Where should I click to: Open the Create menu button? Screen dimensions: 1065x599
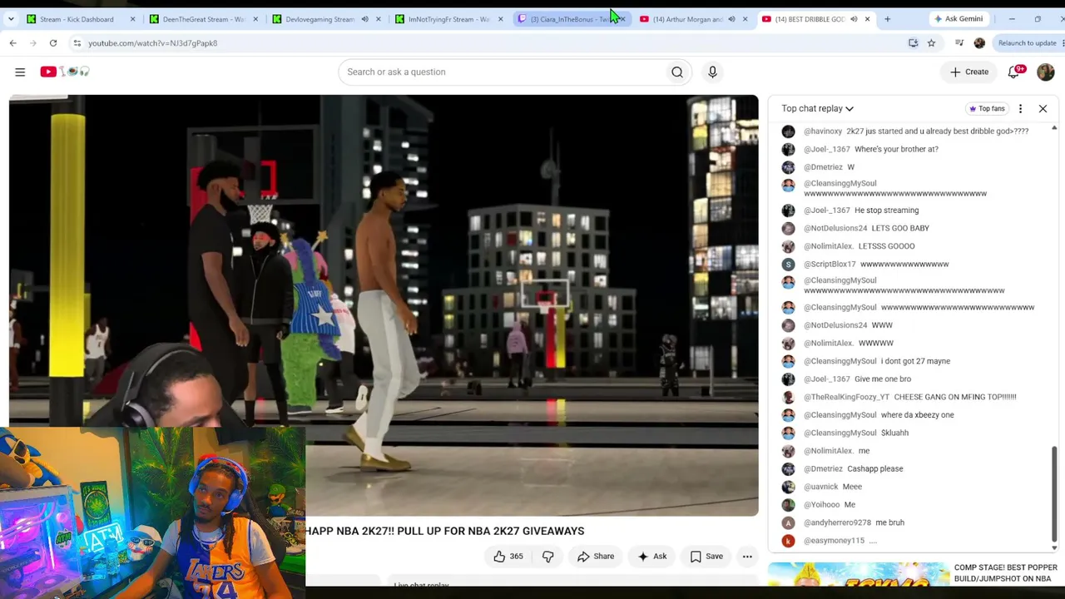click(969, 72)
